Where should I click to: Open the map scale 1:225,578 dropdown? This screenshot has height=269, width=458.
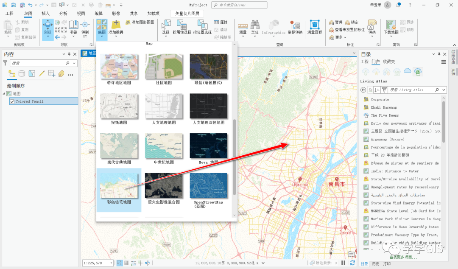[x=111, y=263]
